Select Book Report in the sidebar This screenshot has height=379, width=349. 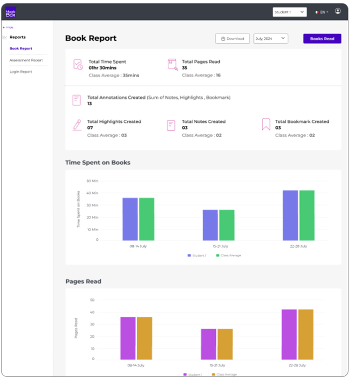[21, 48]
